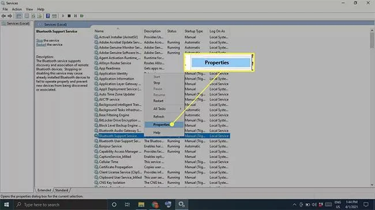Click the Windows Start button
The width and height of the screenshot is (375, 210).
[x=6, y=204]
